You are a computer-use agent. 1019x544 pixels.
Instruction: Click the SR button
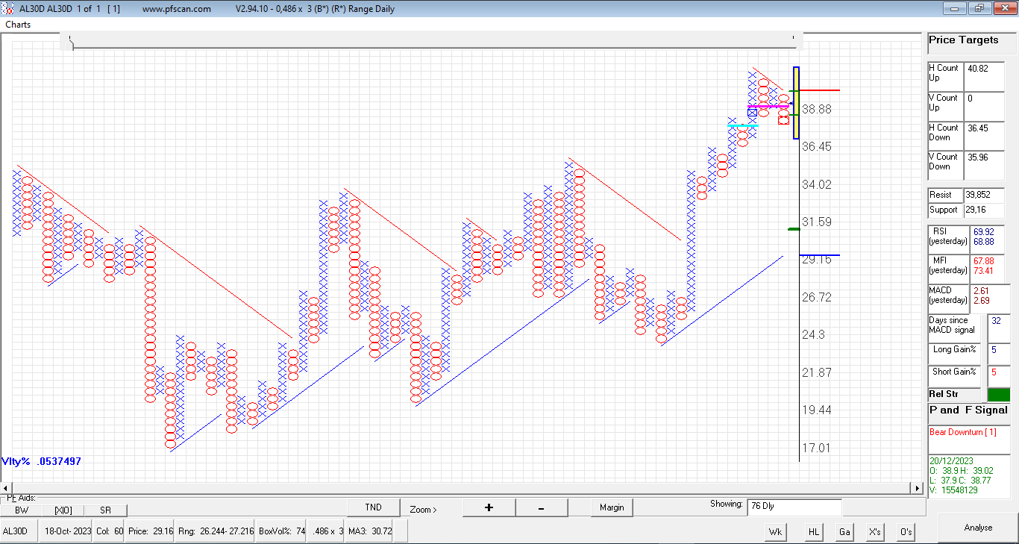(x=105, y=510)
